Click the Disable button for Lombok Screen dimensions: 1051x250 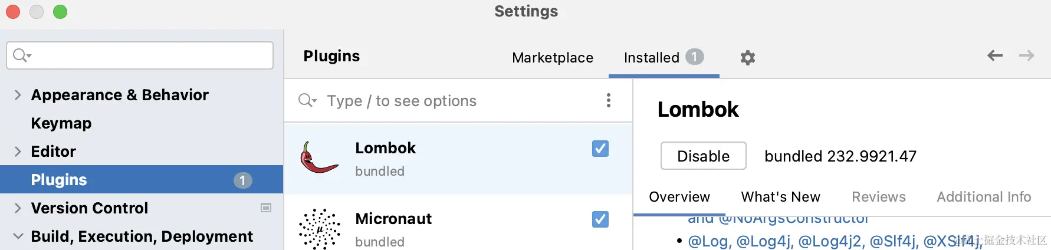703,156
